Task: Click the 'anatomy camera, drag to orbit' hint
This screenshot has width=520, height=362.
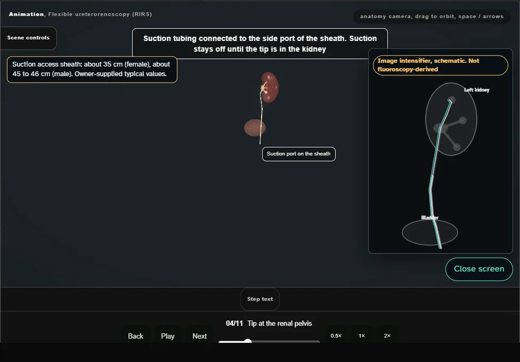Action: coord(432,17)
